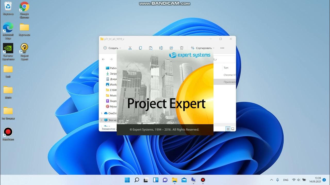Open Mail from the taskbar
This screenshot has width=330, height=185.
point(184,180)
